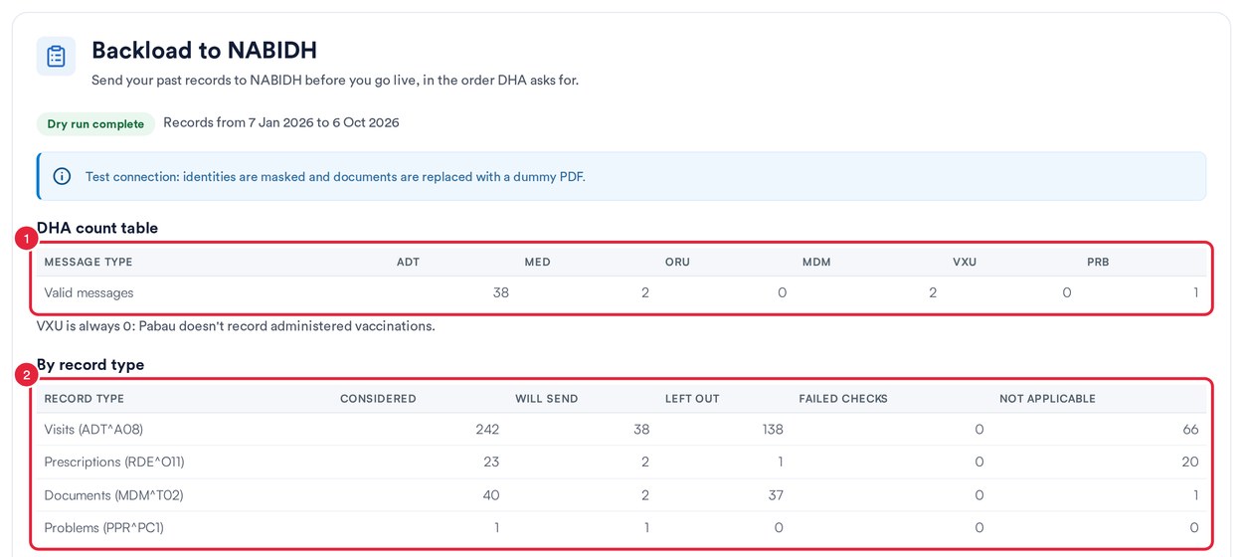Image resolution: width=1243 pixels, height=557 pixels.
Task: Click the 'NOT APPLICABLE' column header
Action: (1047, 399)
